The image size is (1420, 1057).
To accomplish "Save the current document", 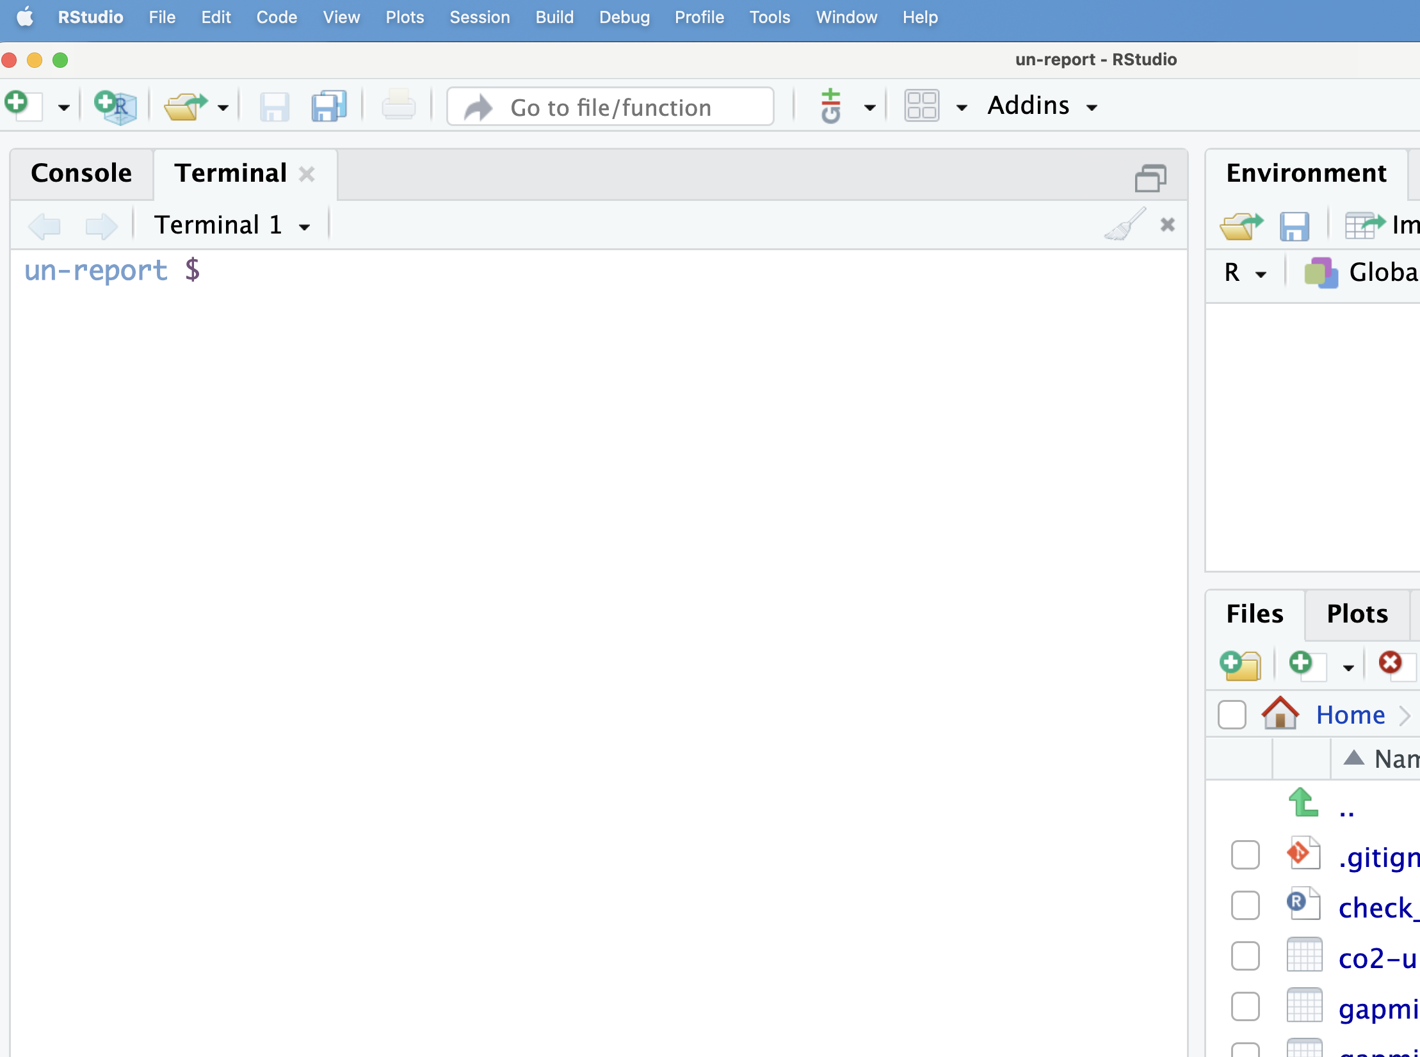I will (275, 106).
